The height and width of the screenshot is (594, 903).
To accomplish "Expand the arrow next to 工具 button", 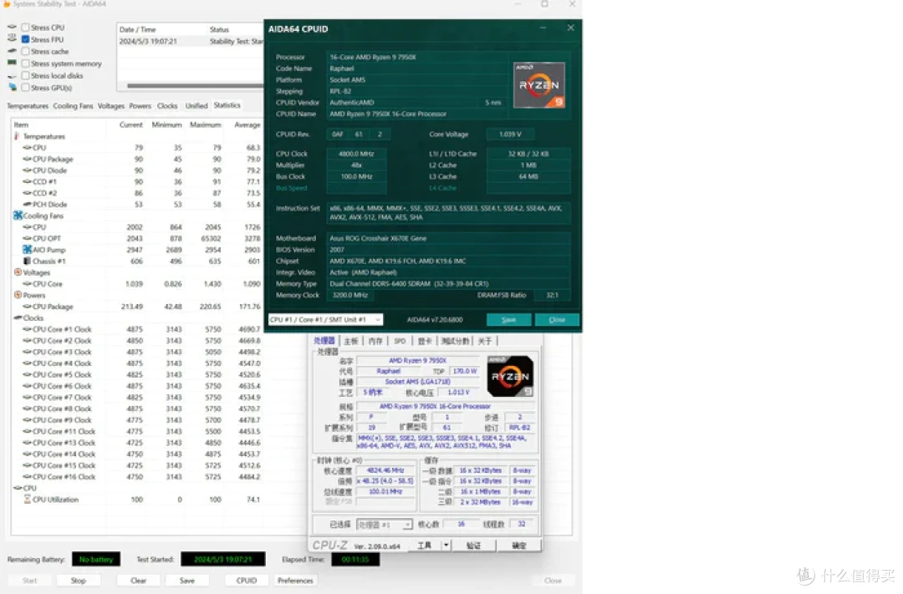I will [446, 545].
